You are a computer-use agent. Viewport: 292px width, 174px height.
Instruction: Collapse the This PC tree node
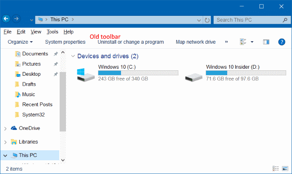coord(5,156)
